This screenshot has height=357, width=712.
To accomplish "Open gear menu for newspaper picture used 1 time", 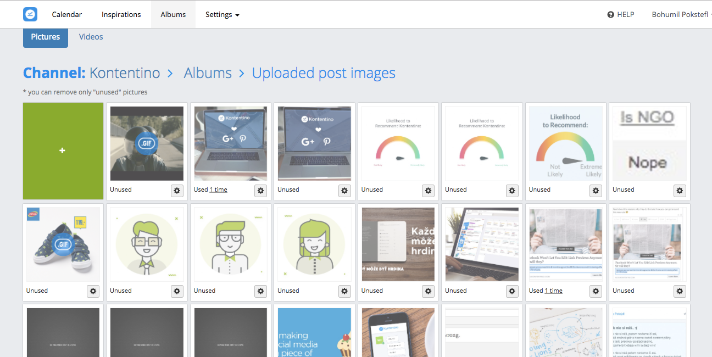I will click(596, 291).
